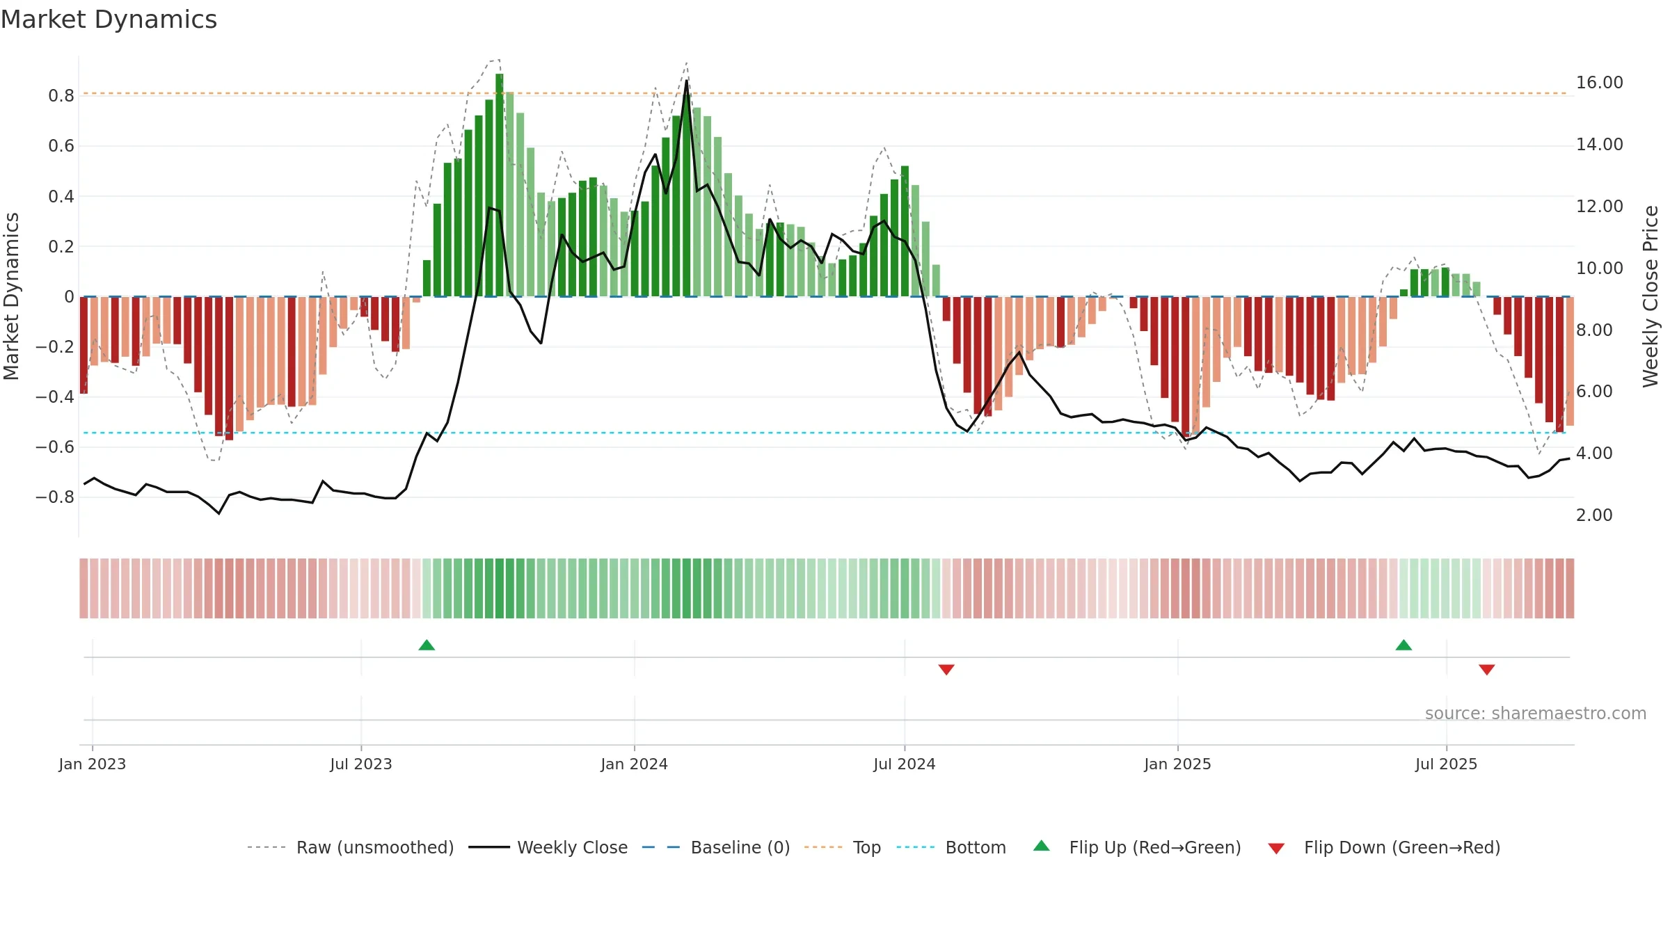Click the −0.6 left axis value

tap(55, 447)
